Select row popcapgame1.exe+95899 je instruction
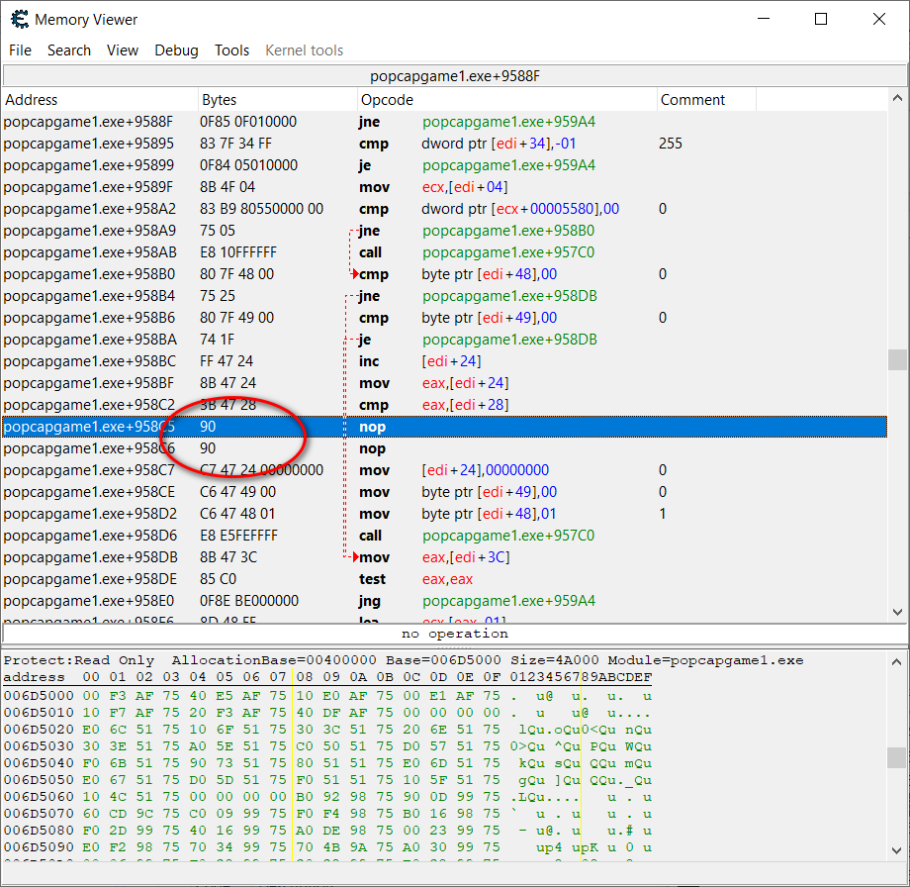This screenshot has width=910, height=887. tap(444, 165)
